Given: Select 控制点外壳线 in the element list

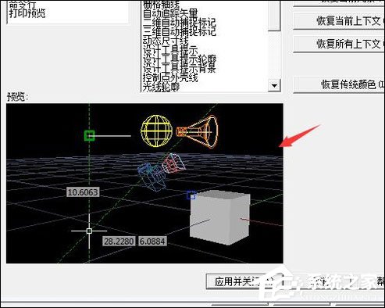Looking at the screenshot, I should click(170, 77).
